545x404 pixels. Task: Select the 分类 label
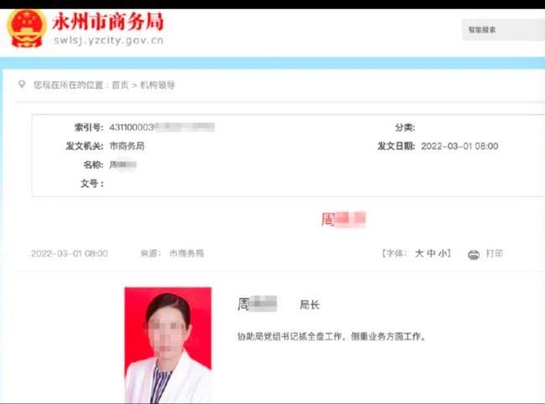click(405, 127)
